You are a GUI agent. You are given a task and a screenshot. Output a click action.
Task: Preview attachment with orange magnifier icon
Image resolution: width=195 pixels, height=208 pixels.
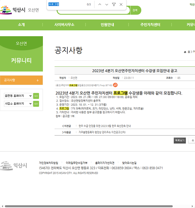(115, 85)
